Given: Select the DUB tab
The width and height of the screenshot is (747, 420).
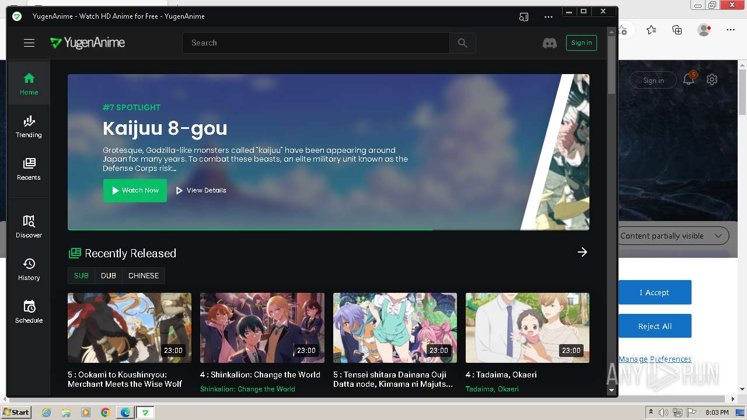Looking at the screenshot, I should [x=109, y=276].
